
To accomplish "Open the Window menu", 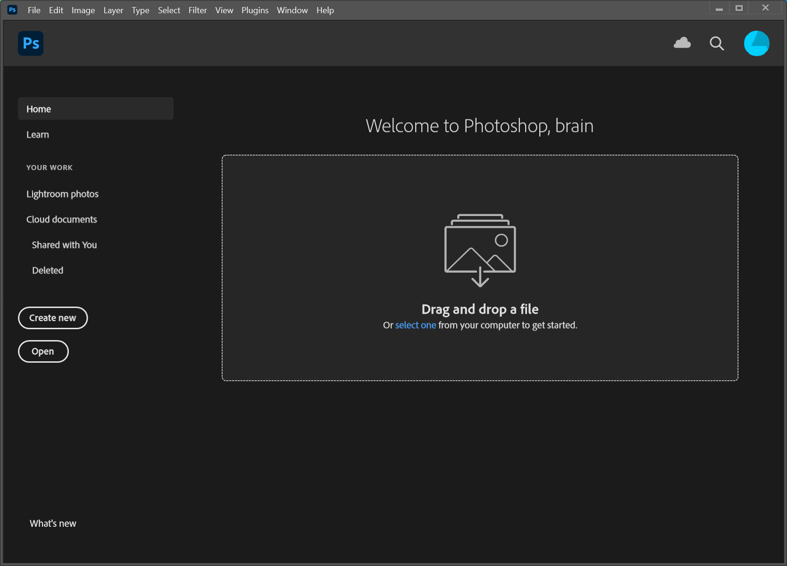I will [292, 10].
